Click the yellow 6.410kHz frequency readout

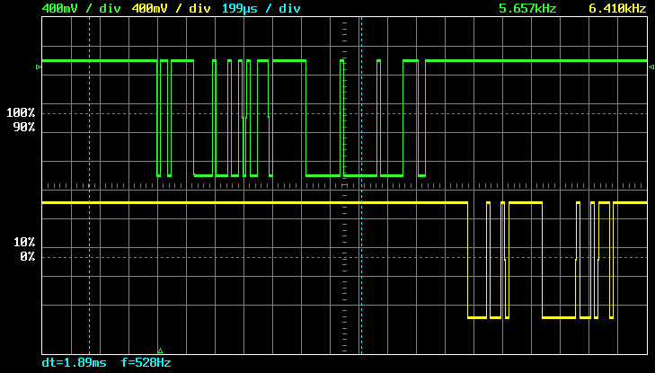(x=617, y=8)
